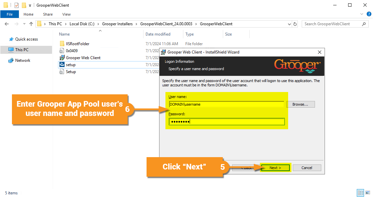Sort by Size column header

tap(228, 34)
